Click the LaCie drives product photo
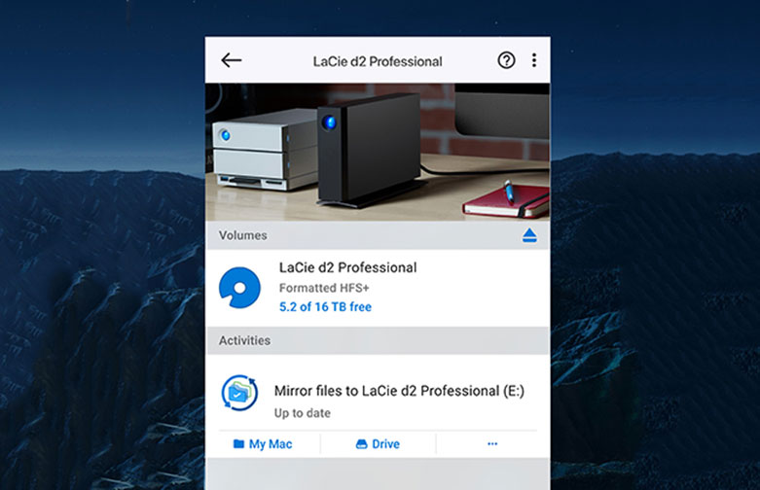The image size is (760, 490). pos(378,152)
